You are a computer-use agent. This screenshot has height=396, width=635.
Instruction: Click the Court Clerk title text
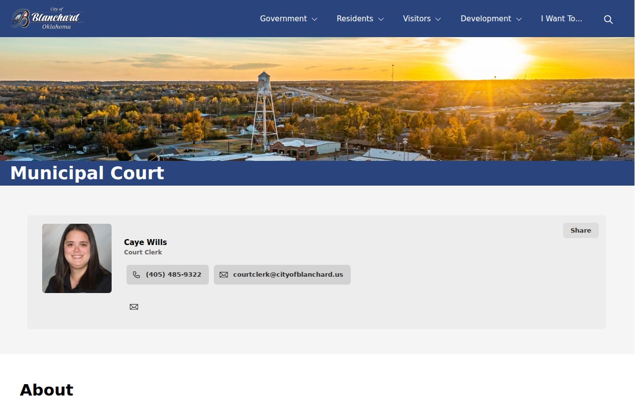[x=143, y=252]
